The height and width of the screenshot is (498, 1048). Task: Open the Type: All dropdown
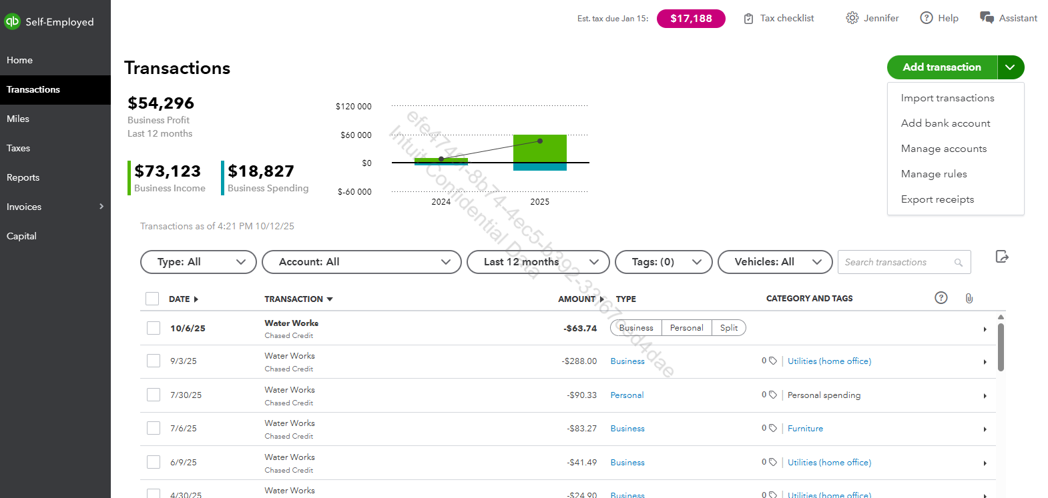198,262
